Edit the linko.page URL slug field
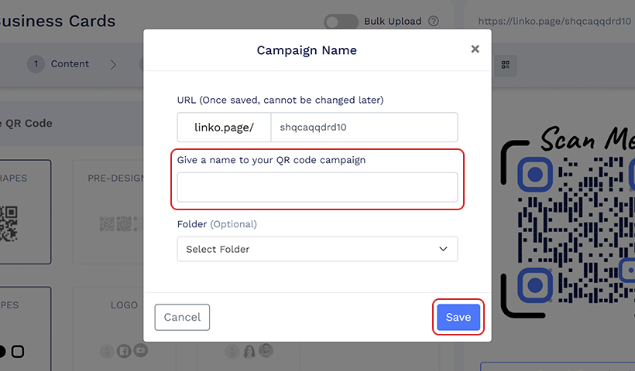This screenshot has height=371, width=635. 364,128
